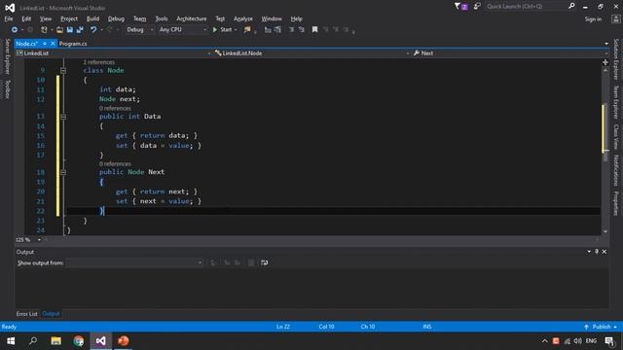Open a file with the toolbar folder icon
This screenshot has width=623, height=350.
pos(59,30)
